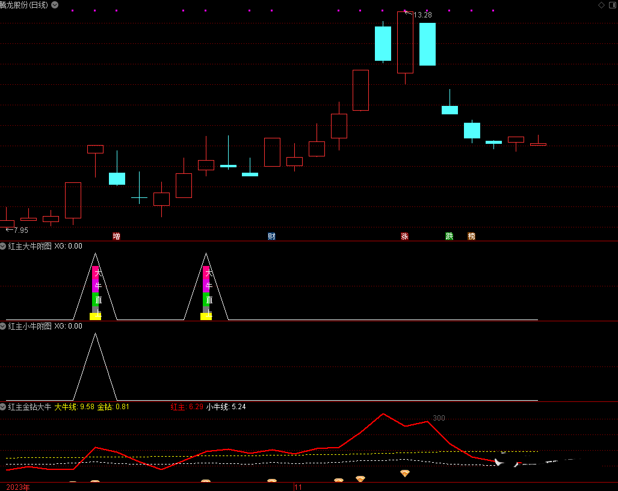618x491 pixels.
Task: Click the diamond icon at top right
Action: pyautogui.click(x=601, y=5)
